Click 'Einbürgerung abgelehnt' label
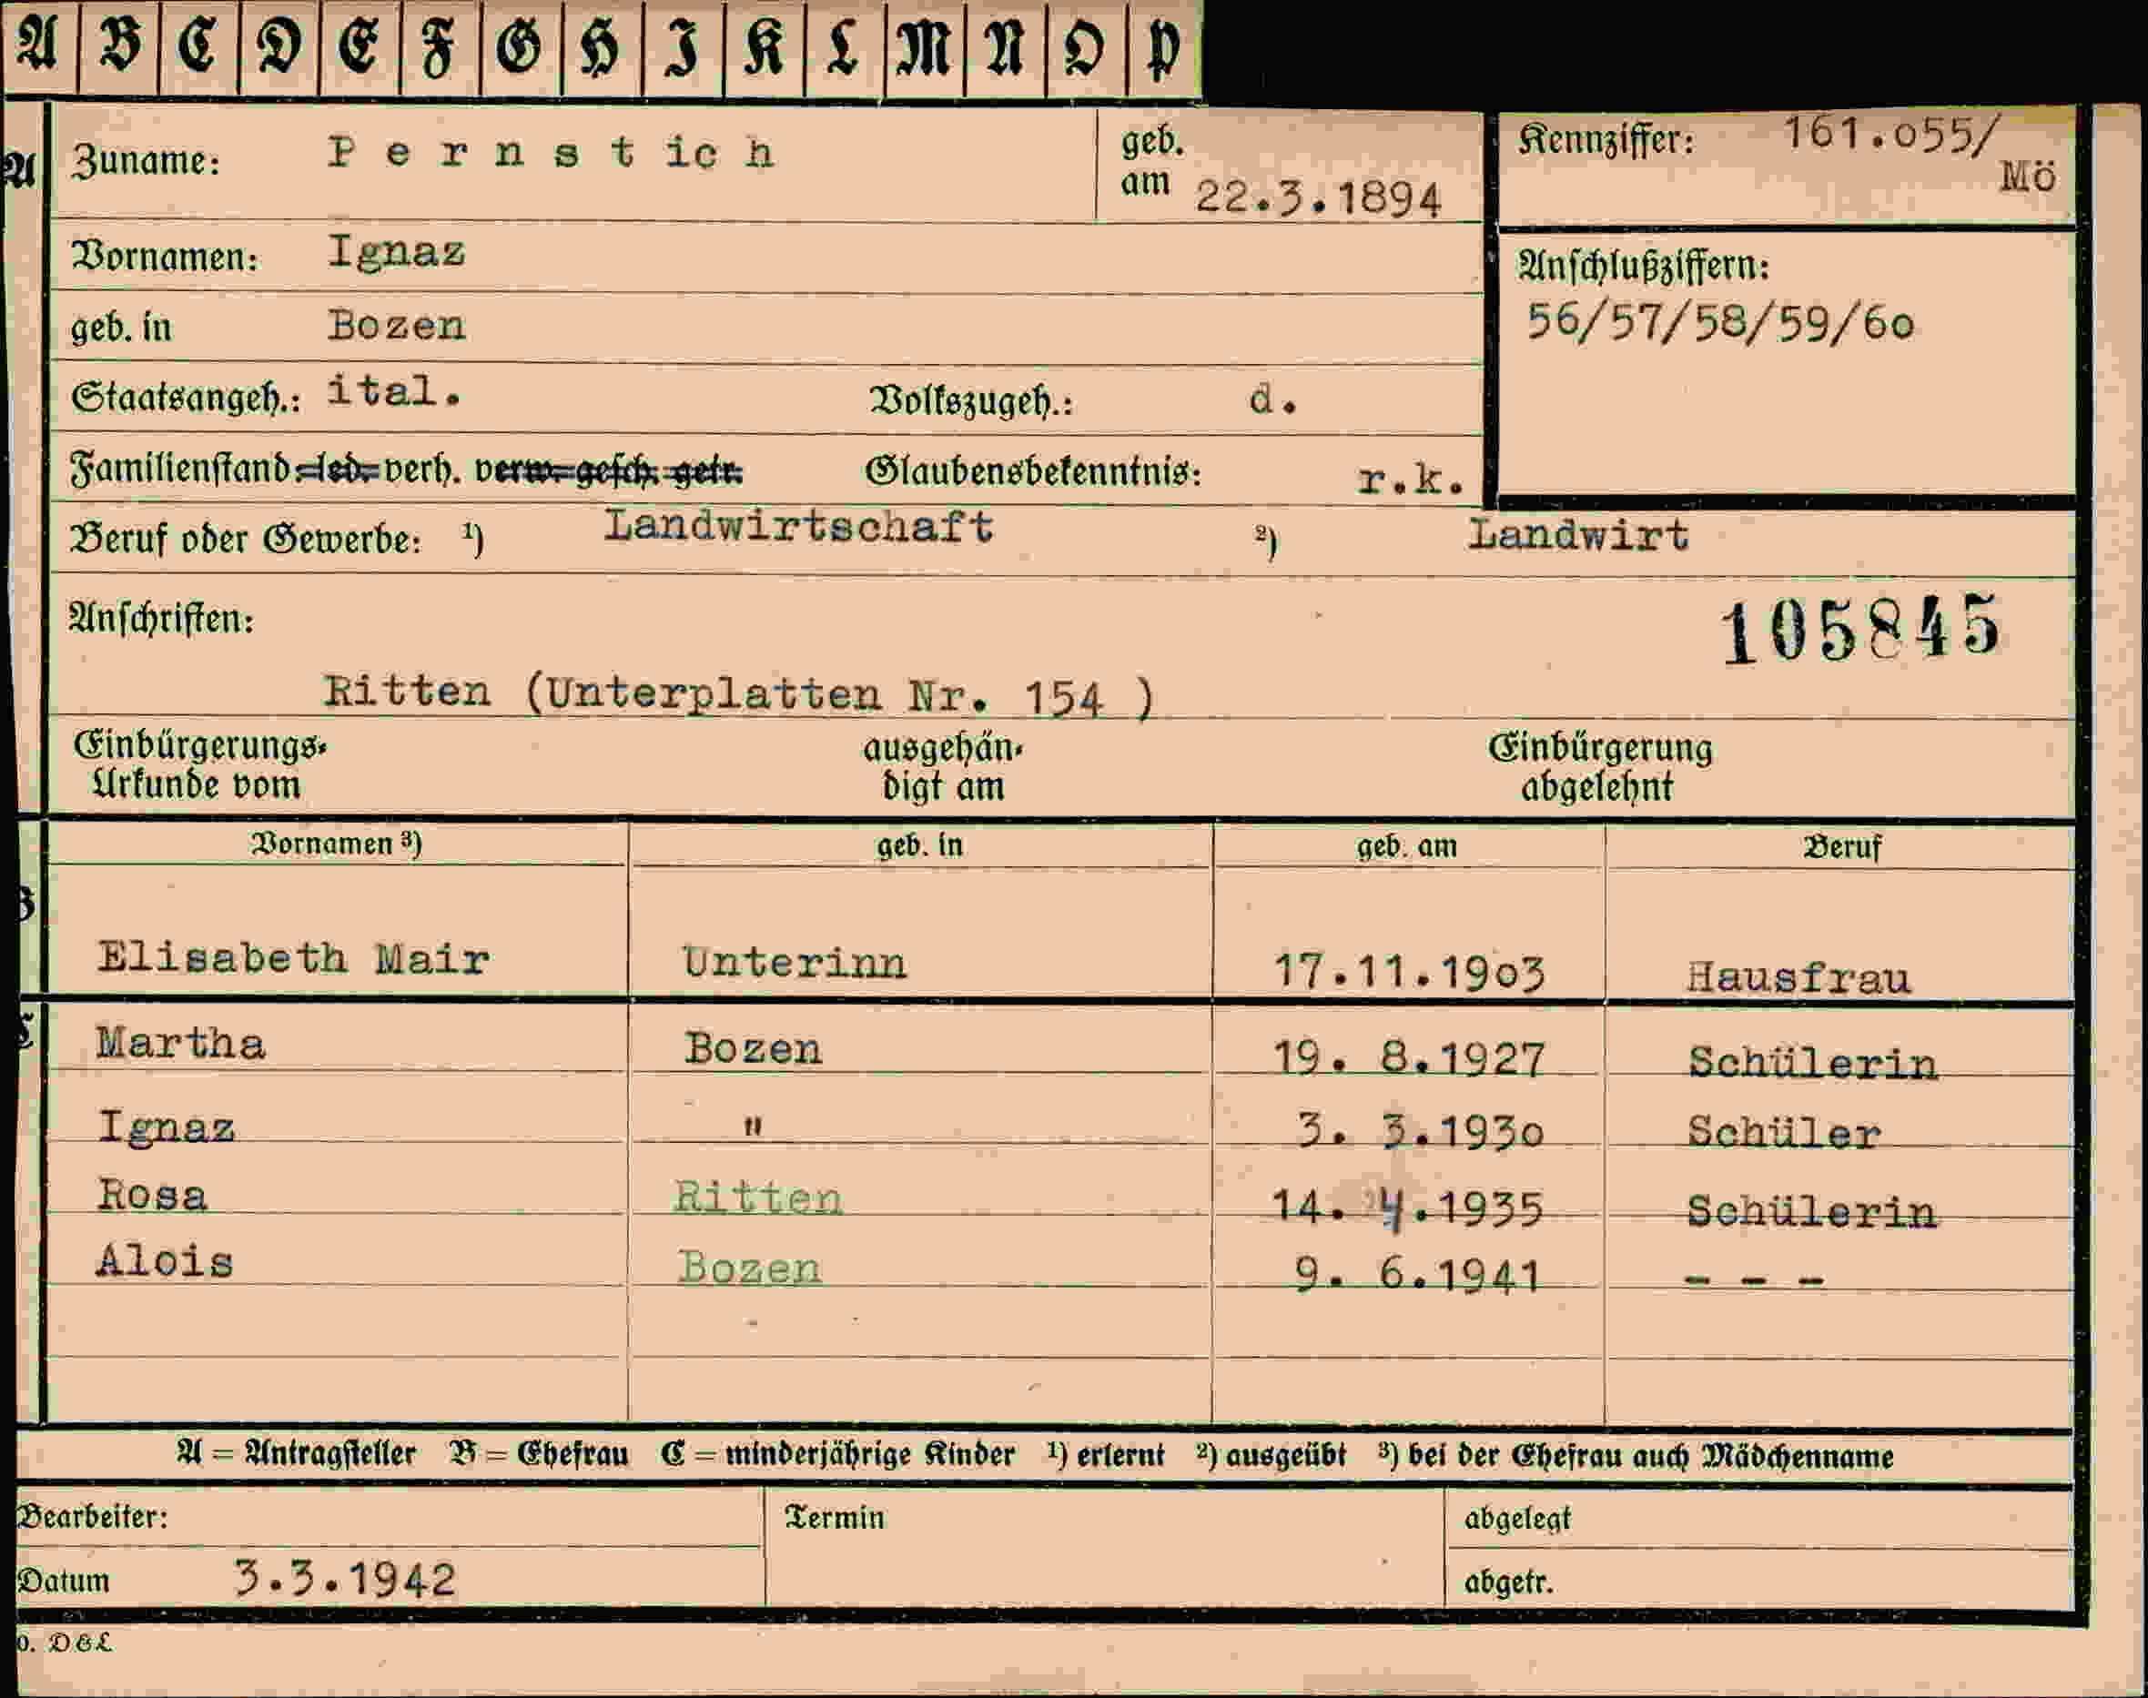Viewport: 2148px width, 1698px height. click(1600, 767)
